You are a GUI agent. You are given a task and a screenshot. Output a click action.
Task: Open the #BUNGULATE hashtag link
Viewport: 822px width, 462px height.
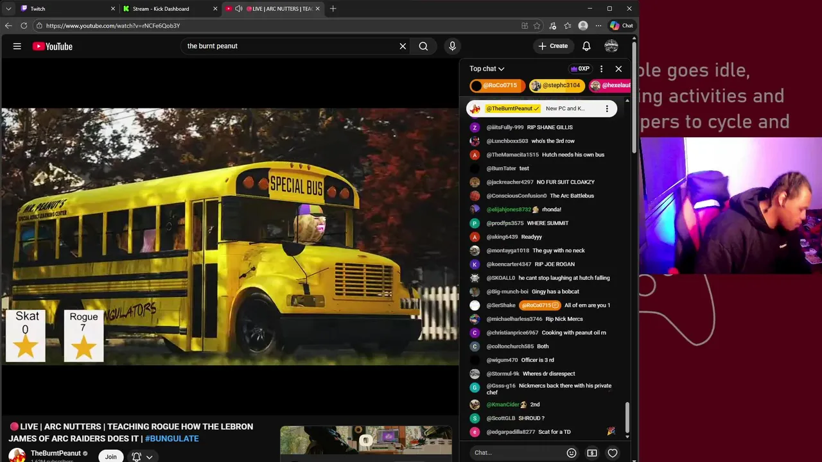point(171,438)
